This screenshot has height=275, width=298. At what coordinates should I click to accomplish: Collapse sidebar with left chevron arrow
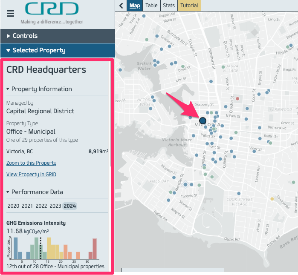(121, 6)
